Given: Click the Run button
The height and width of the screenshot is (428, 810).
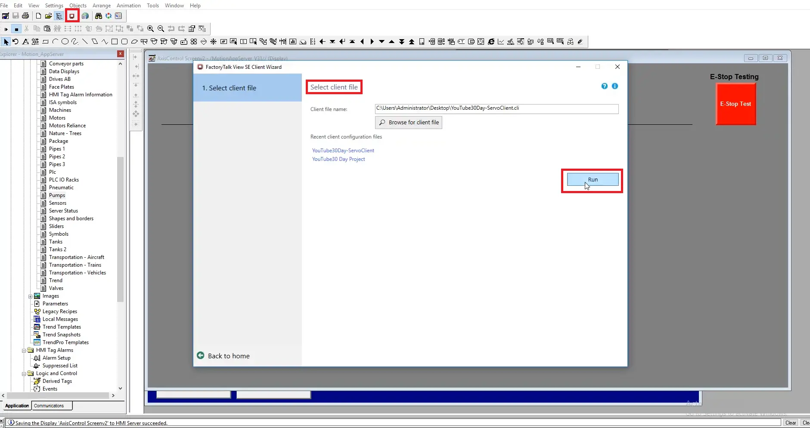Looking at the screenshot, I should click(x=593, y=180).
